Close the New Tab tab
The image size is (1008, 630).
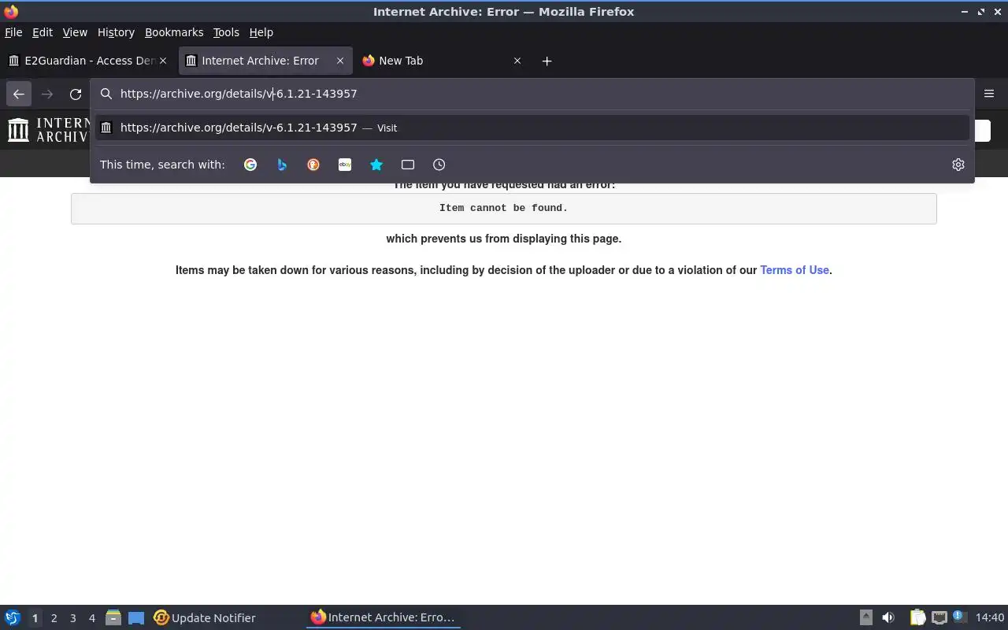[x=517, y=61]
